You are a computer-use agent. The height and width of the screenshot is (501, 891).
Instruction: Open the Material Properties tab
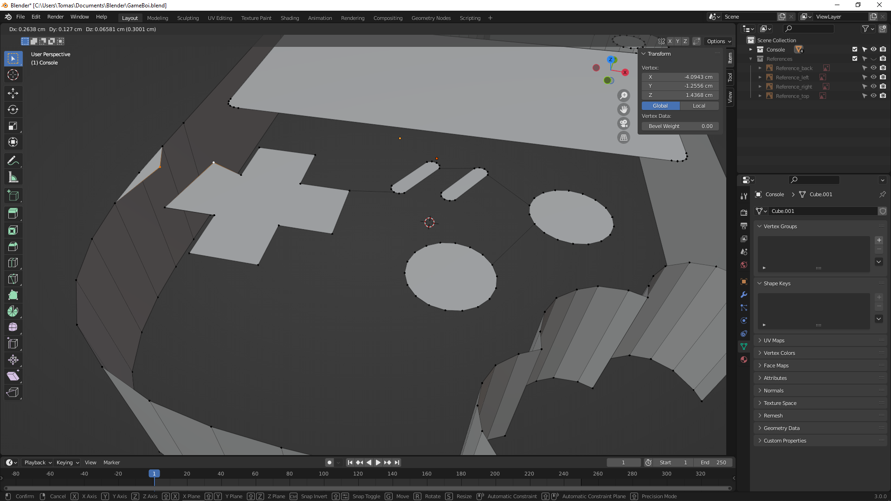[744, 360]
